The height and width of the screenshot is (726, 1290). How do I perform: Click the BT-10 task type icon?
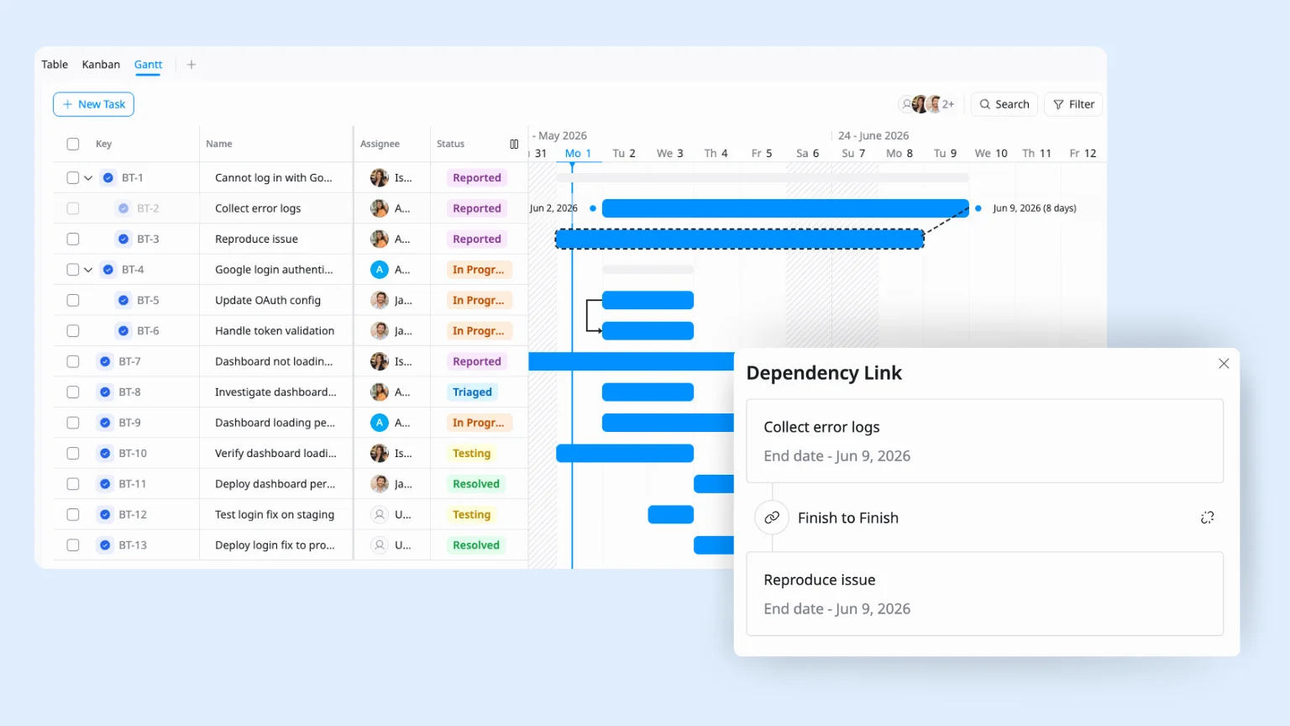(105, 454)
